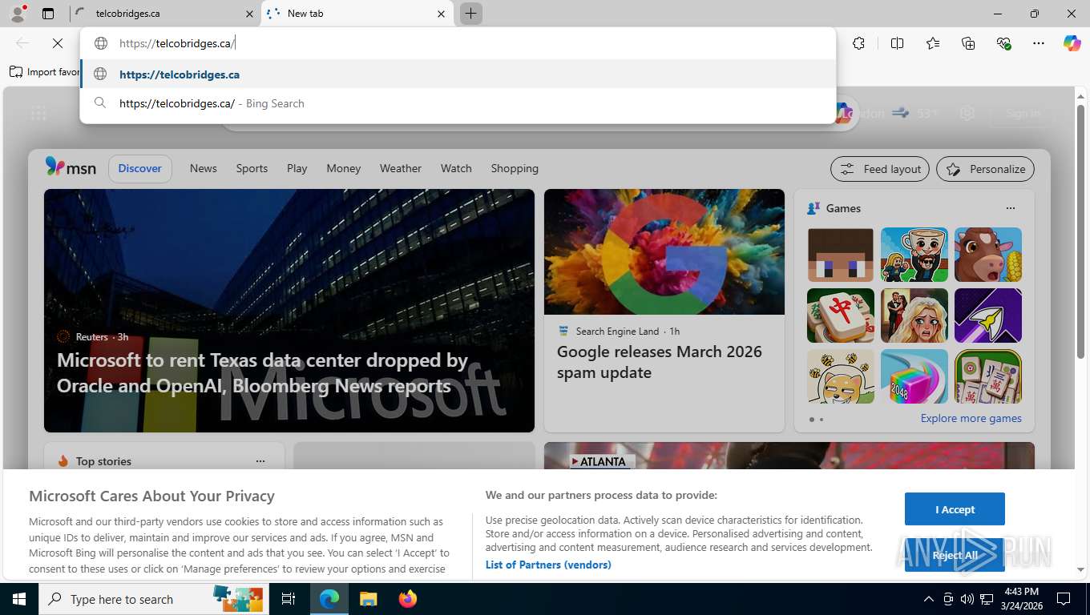
Task: Open a new tab with plus button
Action: (x=471, y=14)
